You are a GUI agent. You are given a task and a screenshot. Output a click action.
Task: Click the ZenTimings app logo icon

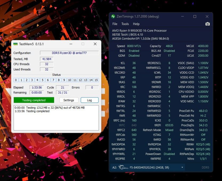[113, 17]
